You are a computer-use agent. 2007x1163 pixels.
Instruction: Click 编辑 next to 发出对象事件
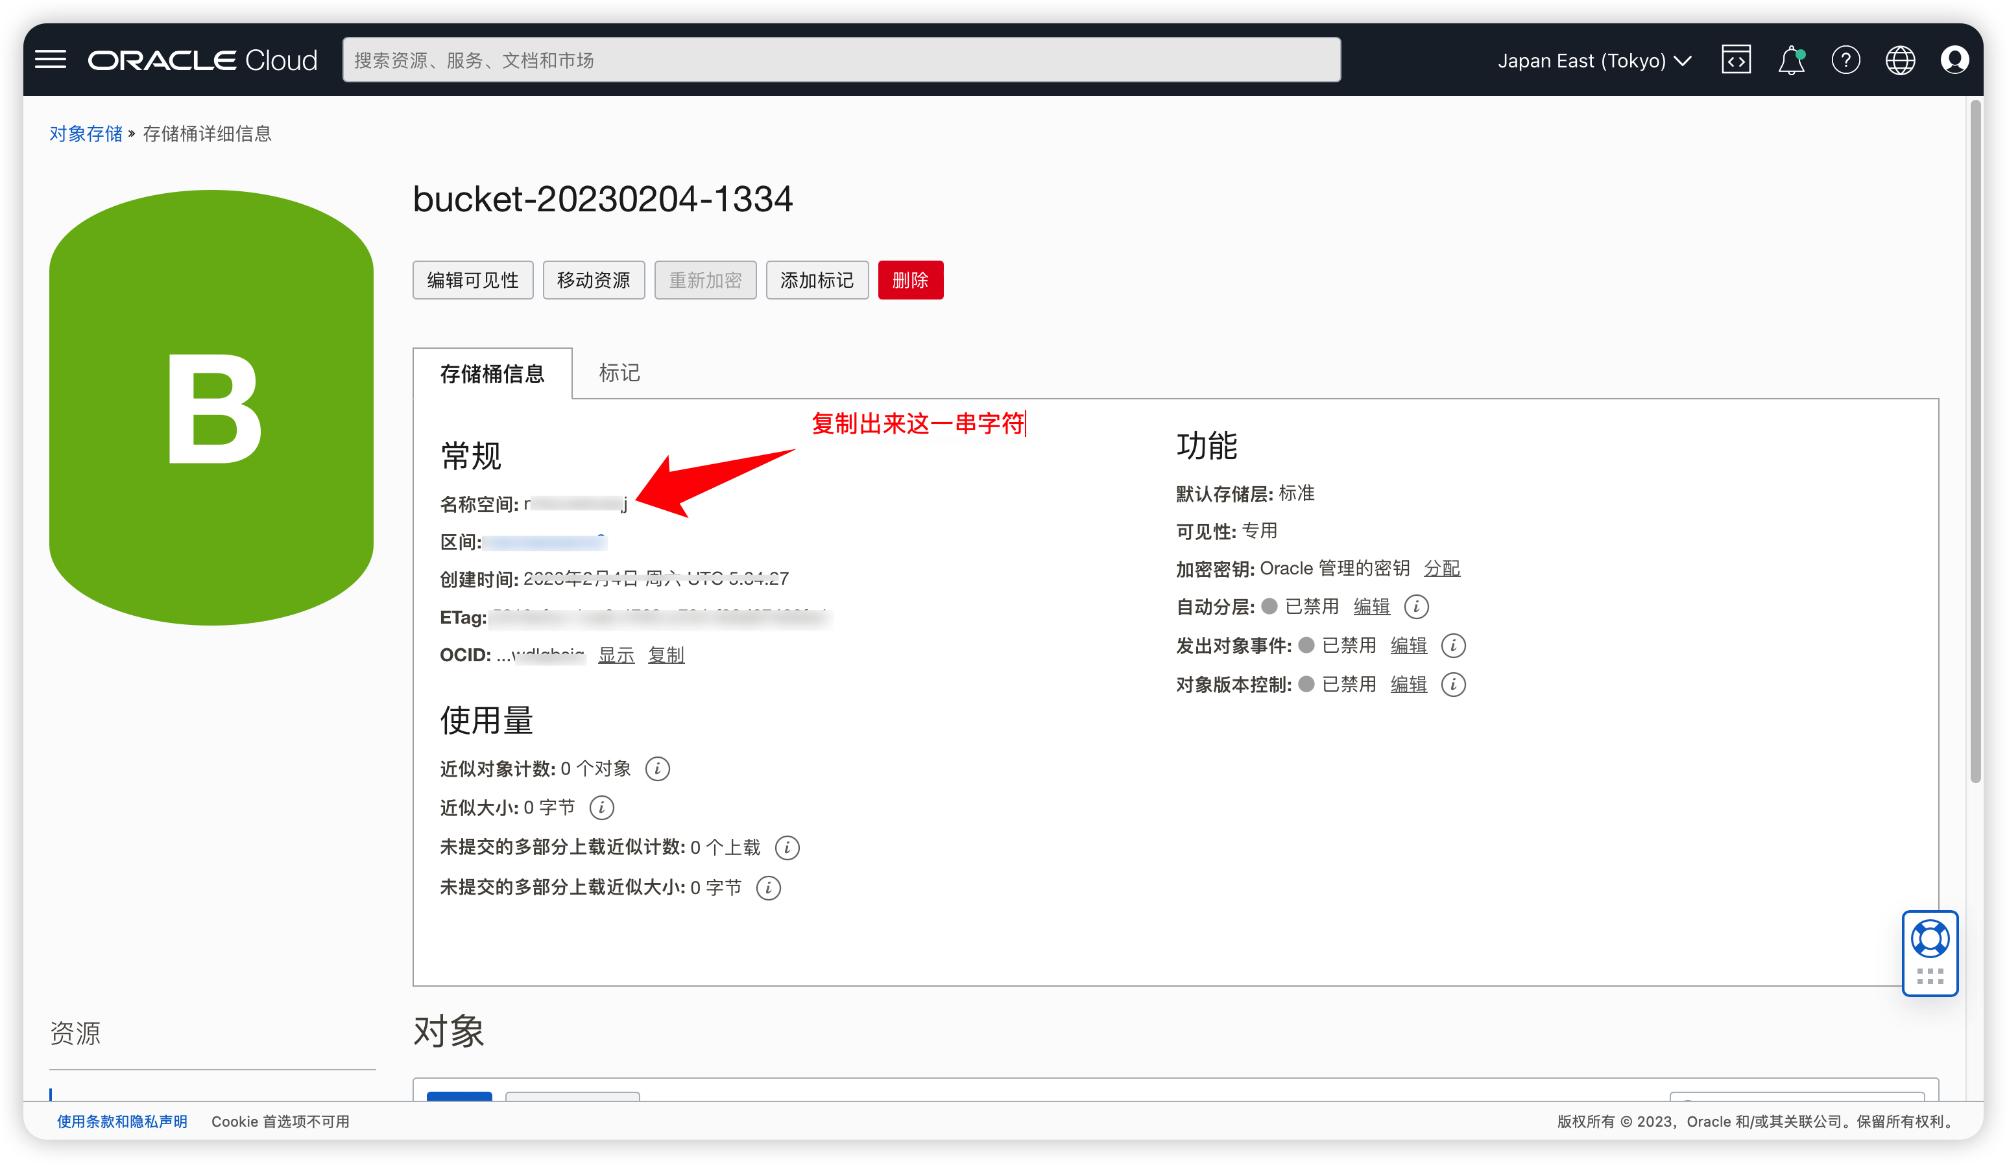point(1408,646)
